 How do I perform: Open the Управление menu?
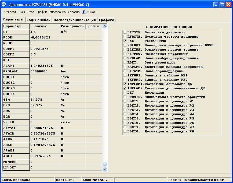pyautogui.click(x=57, y=12)
